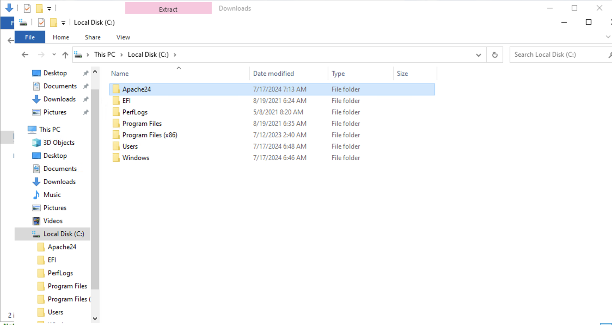Viewport: 612px width, 325px height.
Task: Click the Up one level arrow icon
Action: click(65, 55)
